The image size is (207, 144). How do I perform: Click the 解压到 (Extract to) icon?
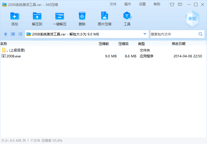37,16
